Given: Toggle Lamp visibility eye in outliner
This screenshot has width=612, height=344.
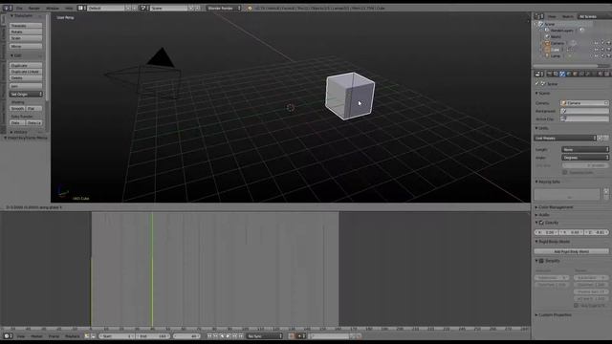Looking at the screenshot, I should [596, 55].
